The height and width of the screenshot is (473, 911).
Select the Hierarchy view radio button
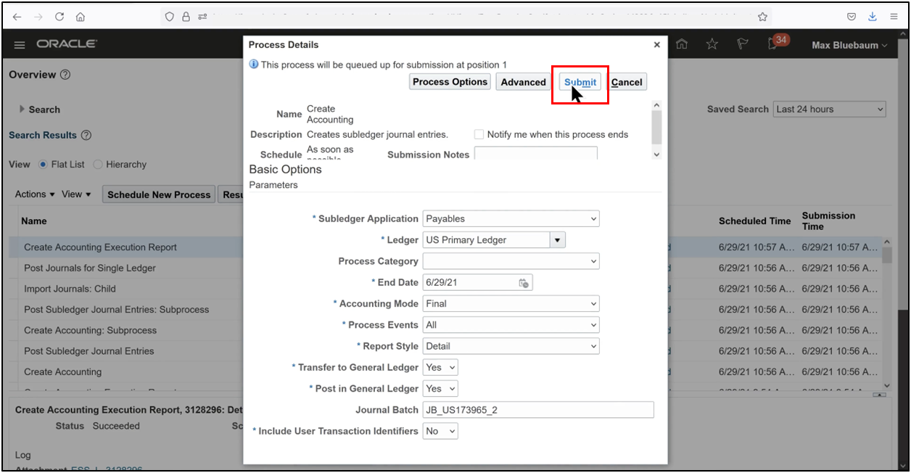tap(98, 165)
